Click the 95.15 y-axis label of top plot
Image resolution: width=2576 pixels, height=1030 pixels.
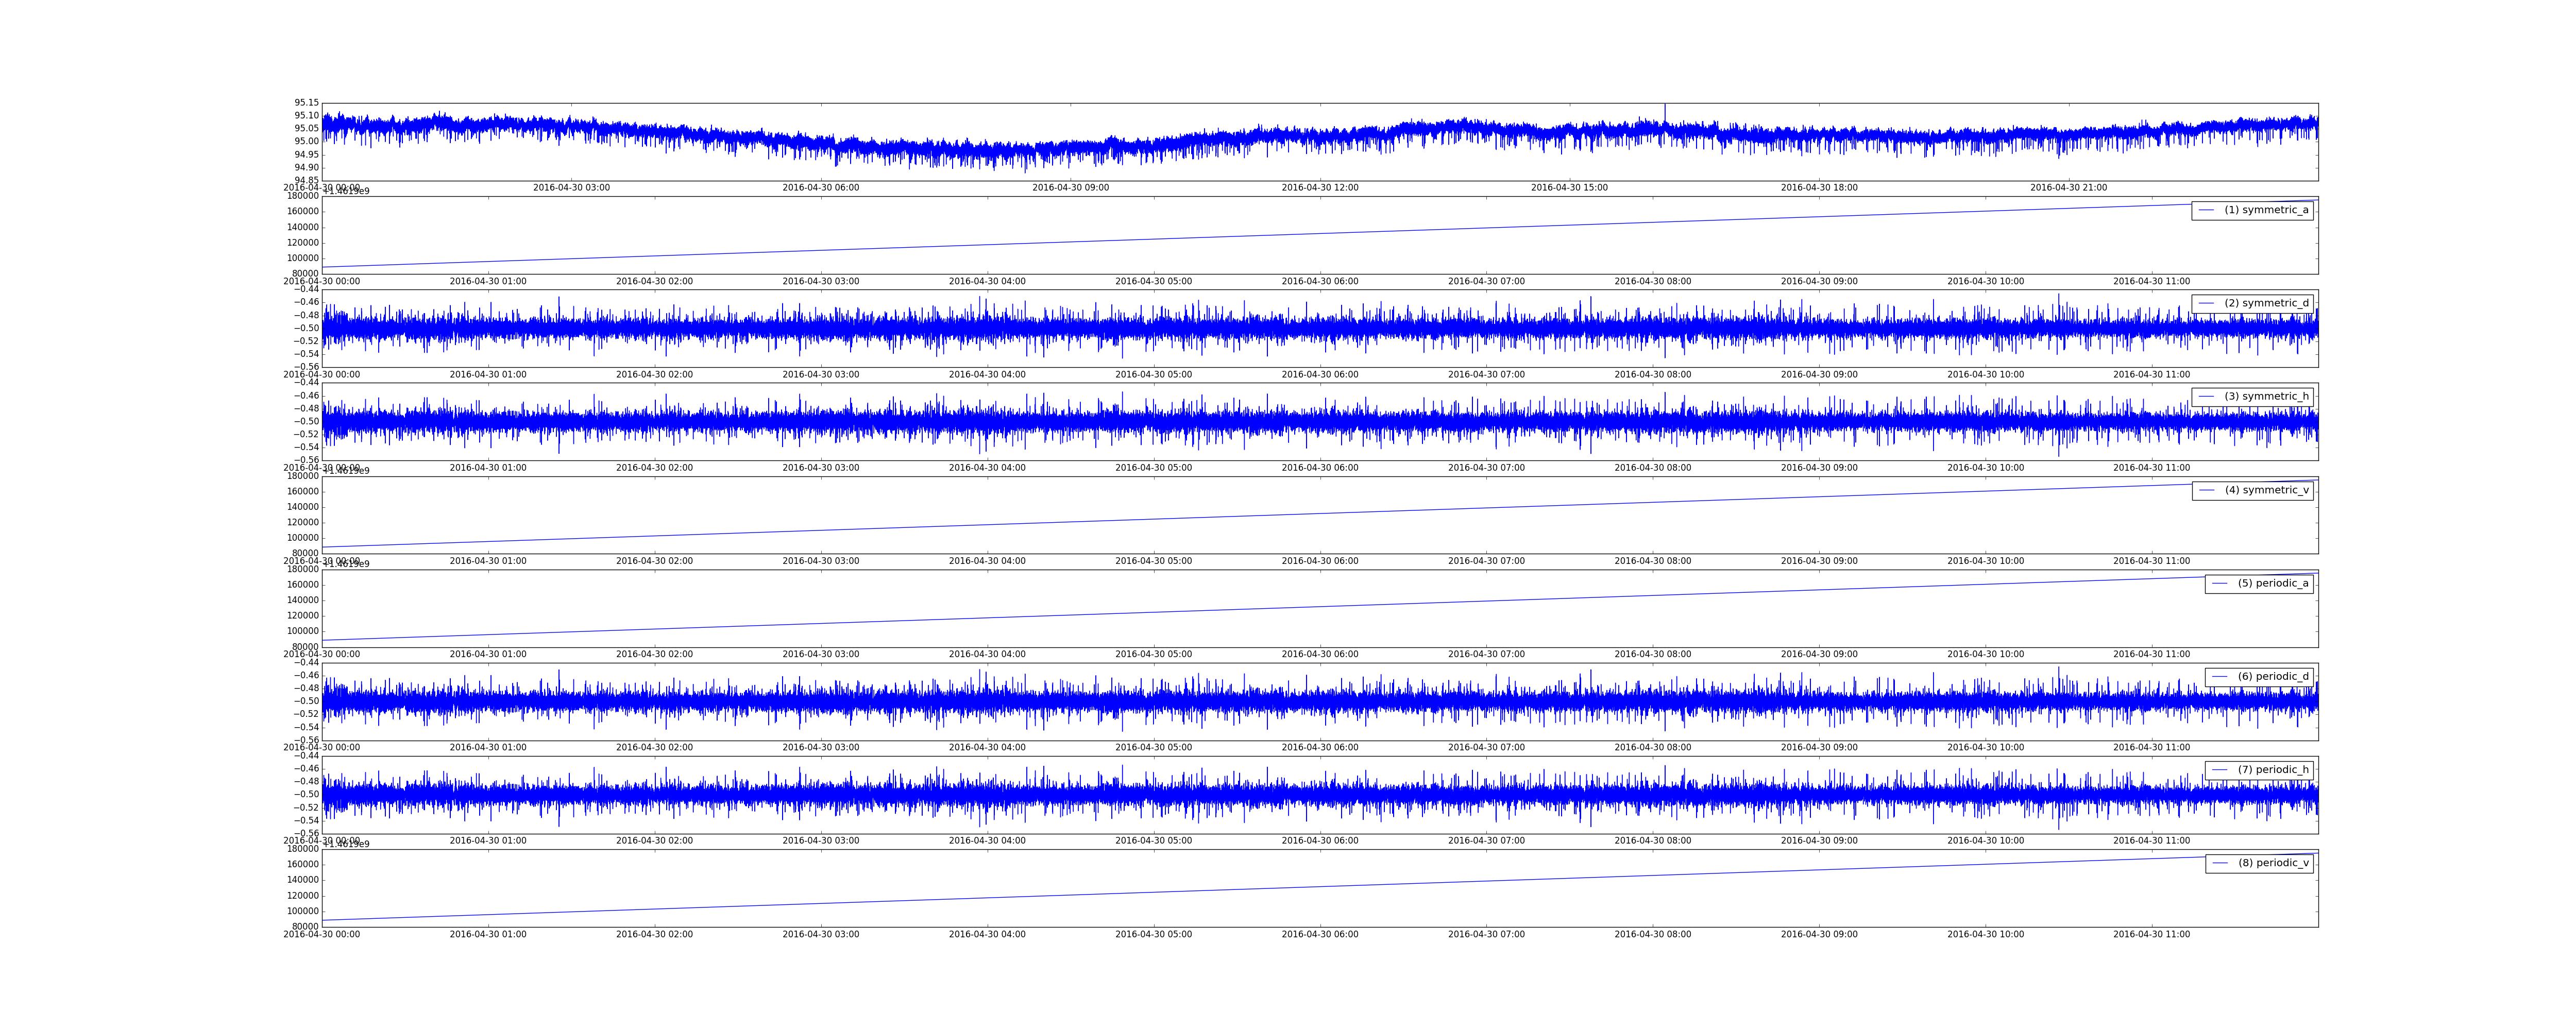(306, 103)
